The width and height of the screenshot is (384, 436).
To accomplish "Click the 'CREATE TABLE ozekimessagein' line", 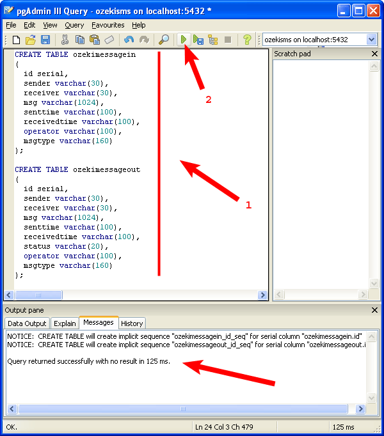I will (x=75, y=55).
